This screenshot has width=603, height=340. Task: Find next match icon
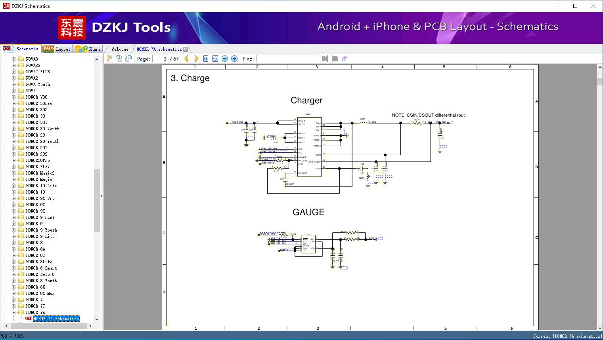(x=335, y=59)
